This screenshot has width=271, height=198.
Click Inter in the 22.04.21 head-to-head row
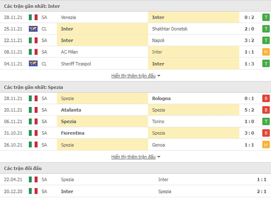pos(163,179)
